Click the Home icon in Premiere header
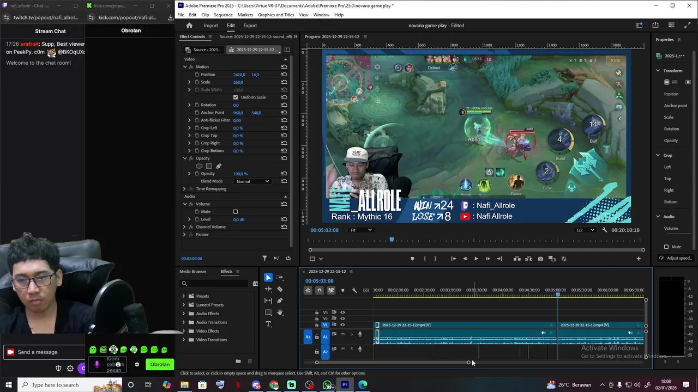 (x=189, y=26)
